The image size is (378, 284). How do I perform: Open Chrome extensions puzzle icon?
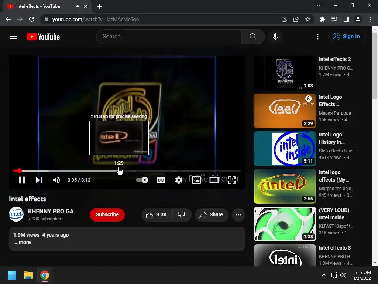[x=323, y=19]
